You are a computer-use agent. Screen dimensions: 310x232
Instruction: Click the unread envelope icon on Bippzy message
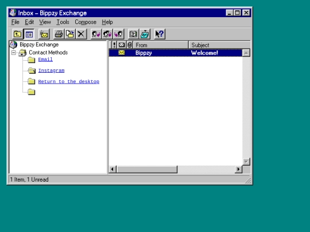pyautogui.click(x=122, y=53)
